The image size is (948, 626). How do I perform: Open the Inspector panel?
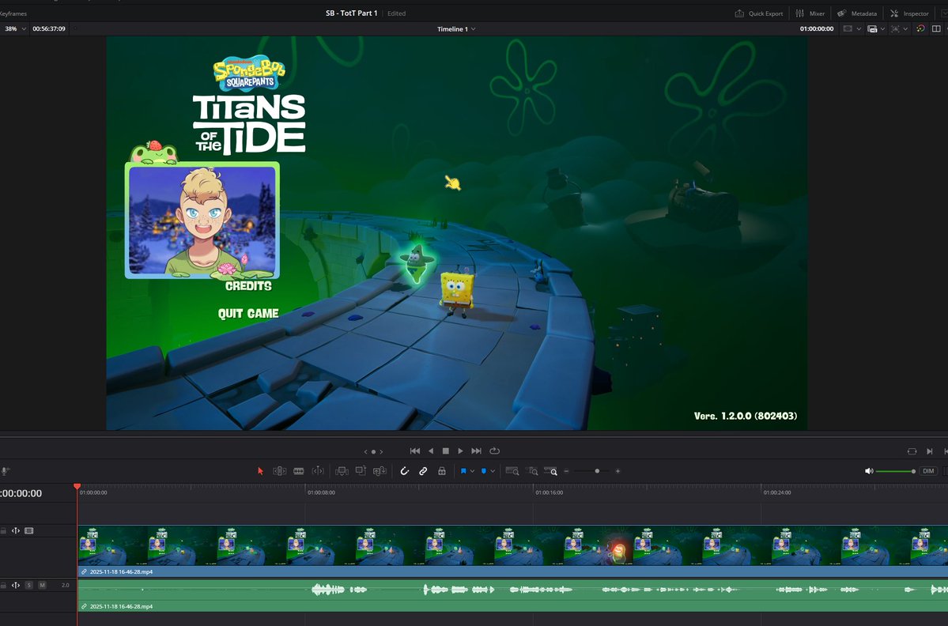point(909,13)
